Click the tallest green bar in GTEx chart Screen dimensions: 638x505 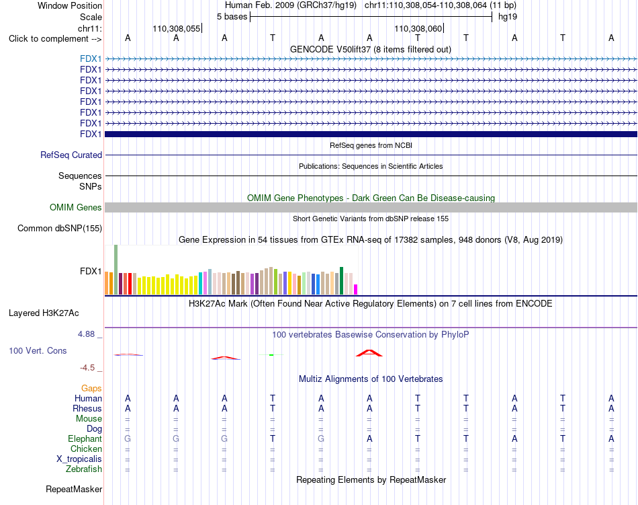click(x=116, y=270)
